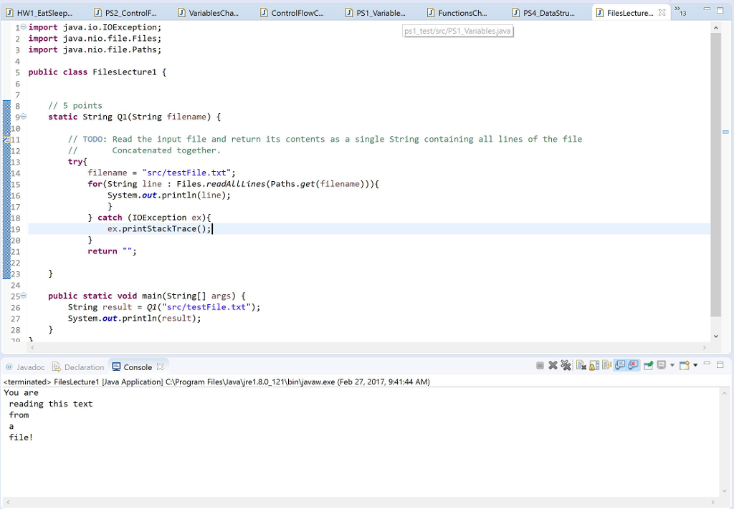734x509 pixels.
Task: Toggle show console when standard error changes
Action: coord(632,365)
